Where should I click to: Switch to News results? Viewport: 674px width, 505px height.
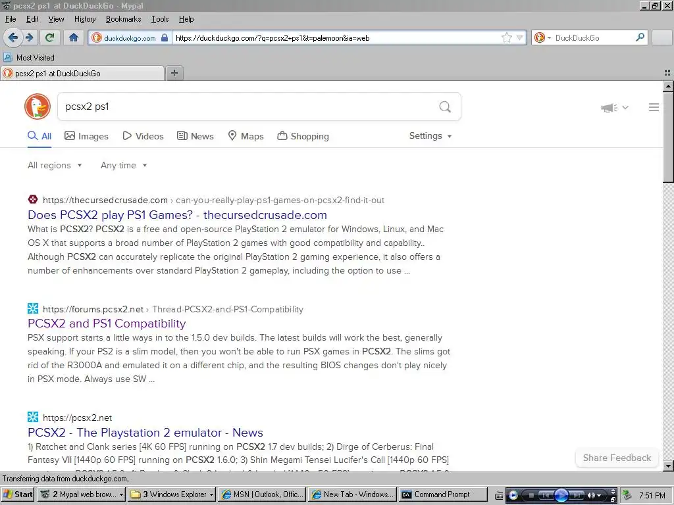tap(195, 136)
